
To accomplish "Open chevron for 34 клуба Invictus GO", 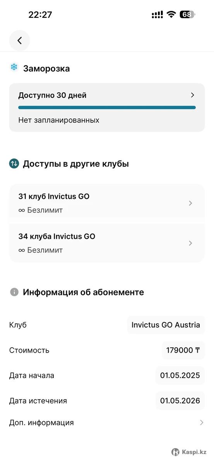I will (x=190, y=243).
